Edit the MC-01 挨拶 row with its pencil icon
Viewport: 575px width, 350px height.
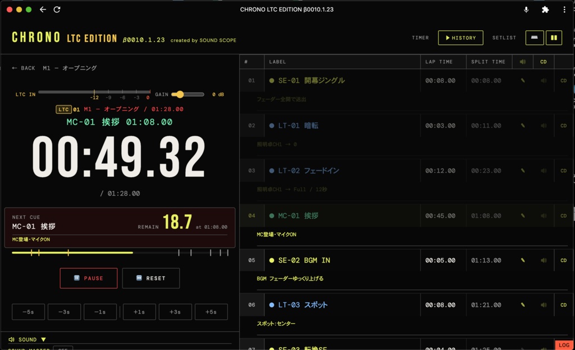click(523, 215)
